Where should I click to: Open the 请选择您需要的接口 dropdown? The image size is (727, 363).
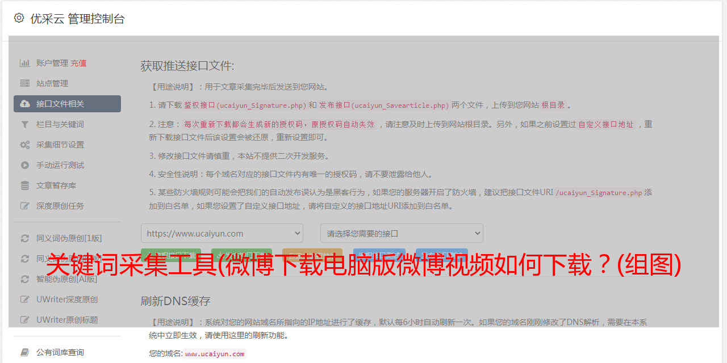pos(402,233)
